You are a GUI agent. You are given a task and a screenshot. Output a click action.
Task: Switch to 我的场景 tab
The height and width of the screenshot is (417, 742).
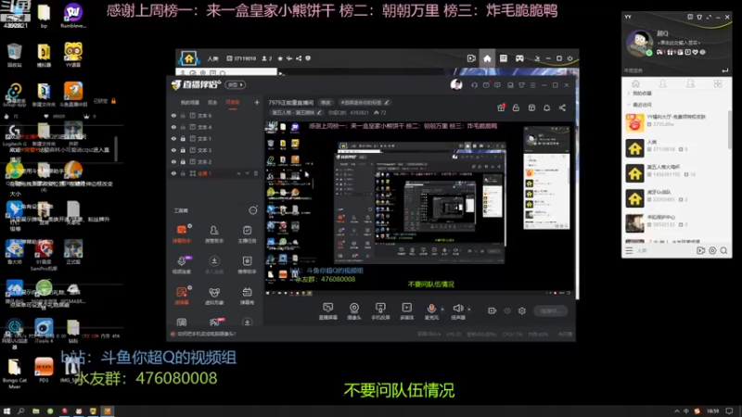[x=190, y=103]
